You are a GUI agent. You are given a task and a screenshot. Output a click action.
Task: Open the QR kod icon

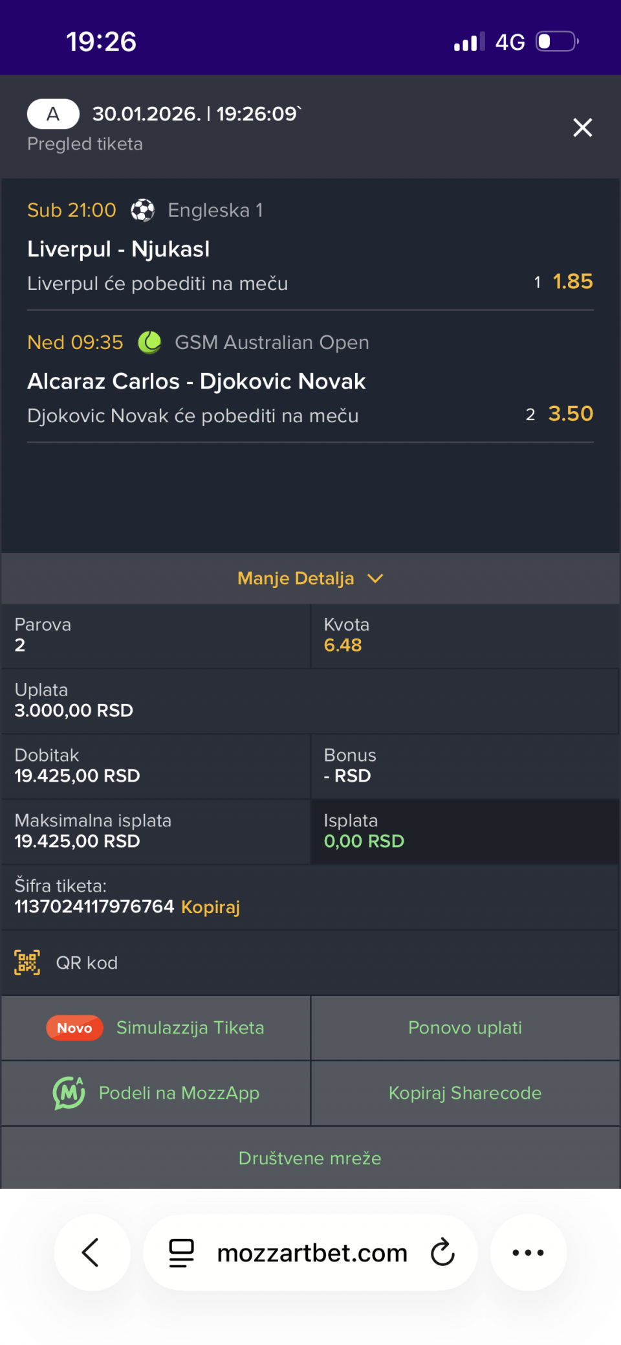click(x=27, y=963)
